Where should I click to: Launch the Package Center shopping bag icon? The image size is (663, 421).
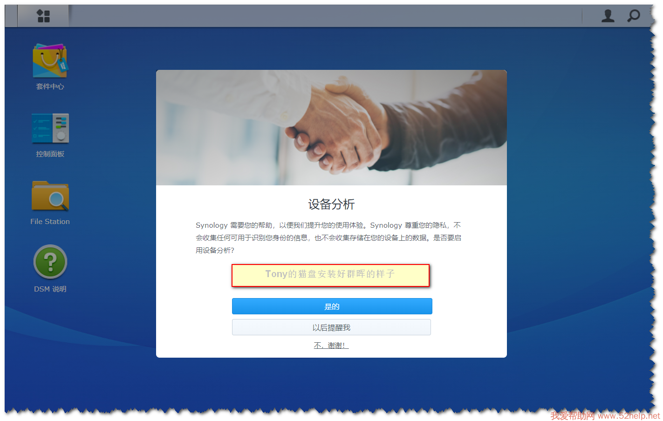click(50, 61)
